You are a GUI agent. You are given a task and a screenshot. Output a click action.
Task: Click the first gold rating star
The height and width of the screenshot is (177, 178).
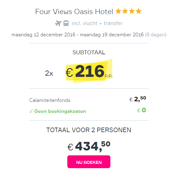coord(118,11)
